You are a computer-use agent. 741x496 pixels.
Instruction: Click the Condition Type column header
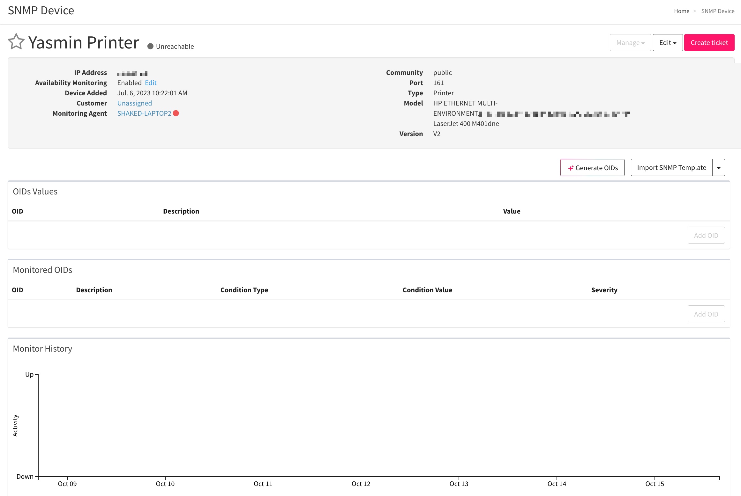[x=244, y=290]
